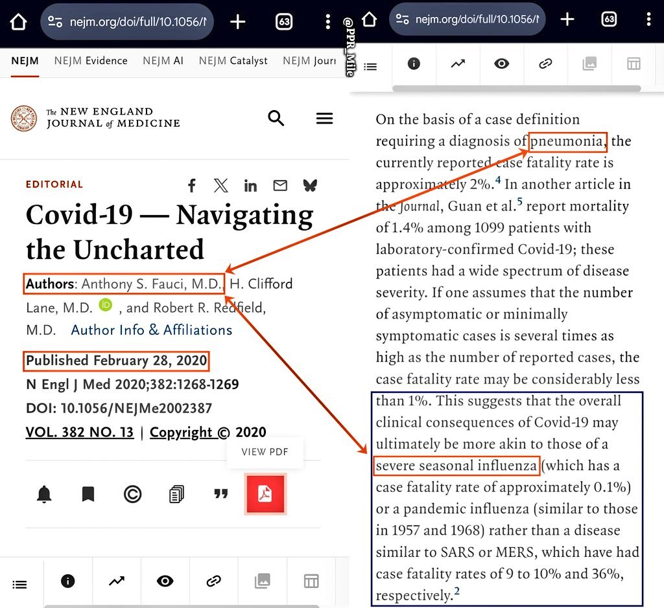
Task: Open a new tab with the left browser's plus
Action: click(237, 21)
